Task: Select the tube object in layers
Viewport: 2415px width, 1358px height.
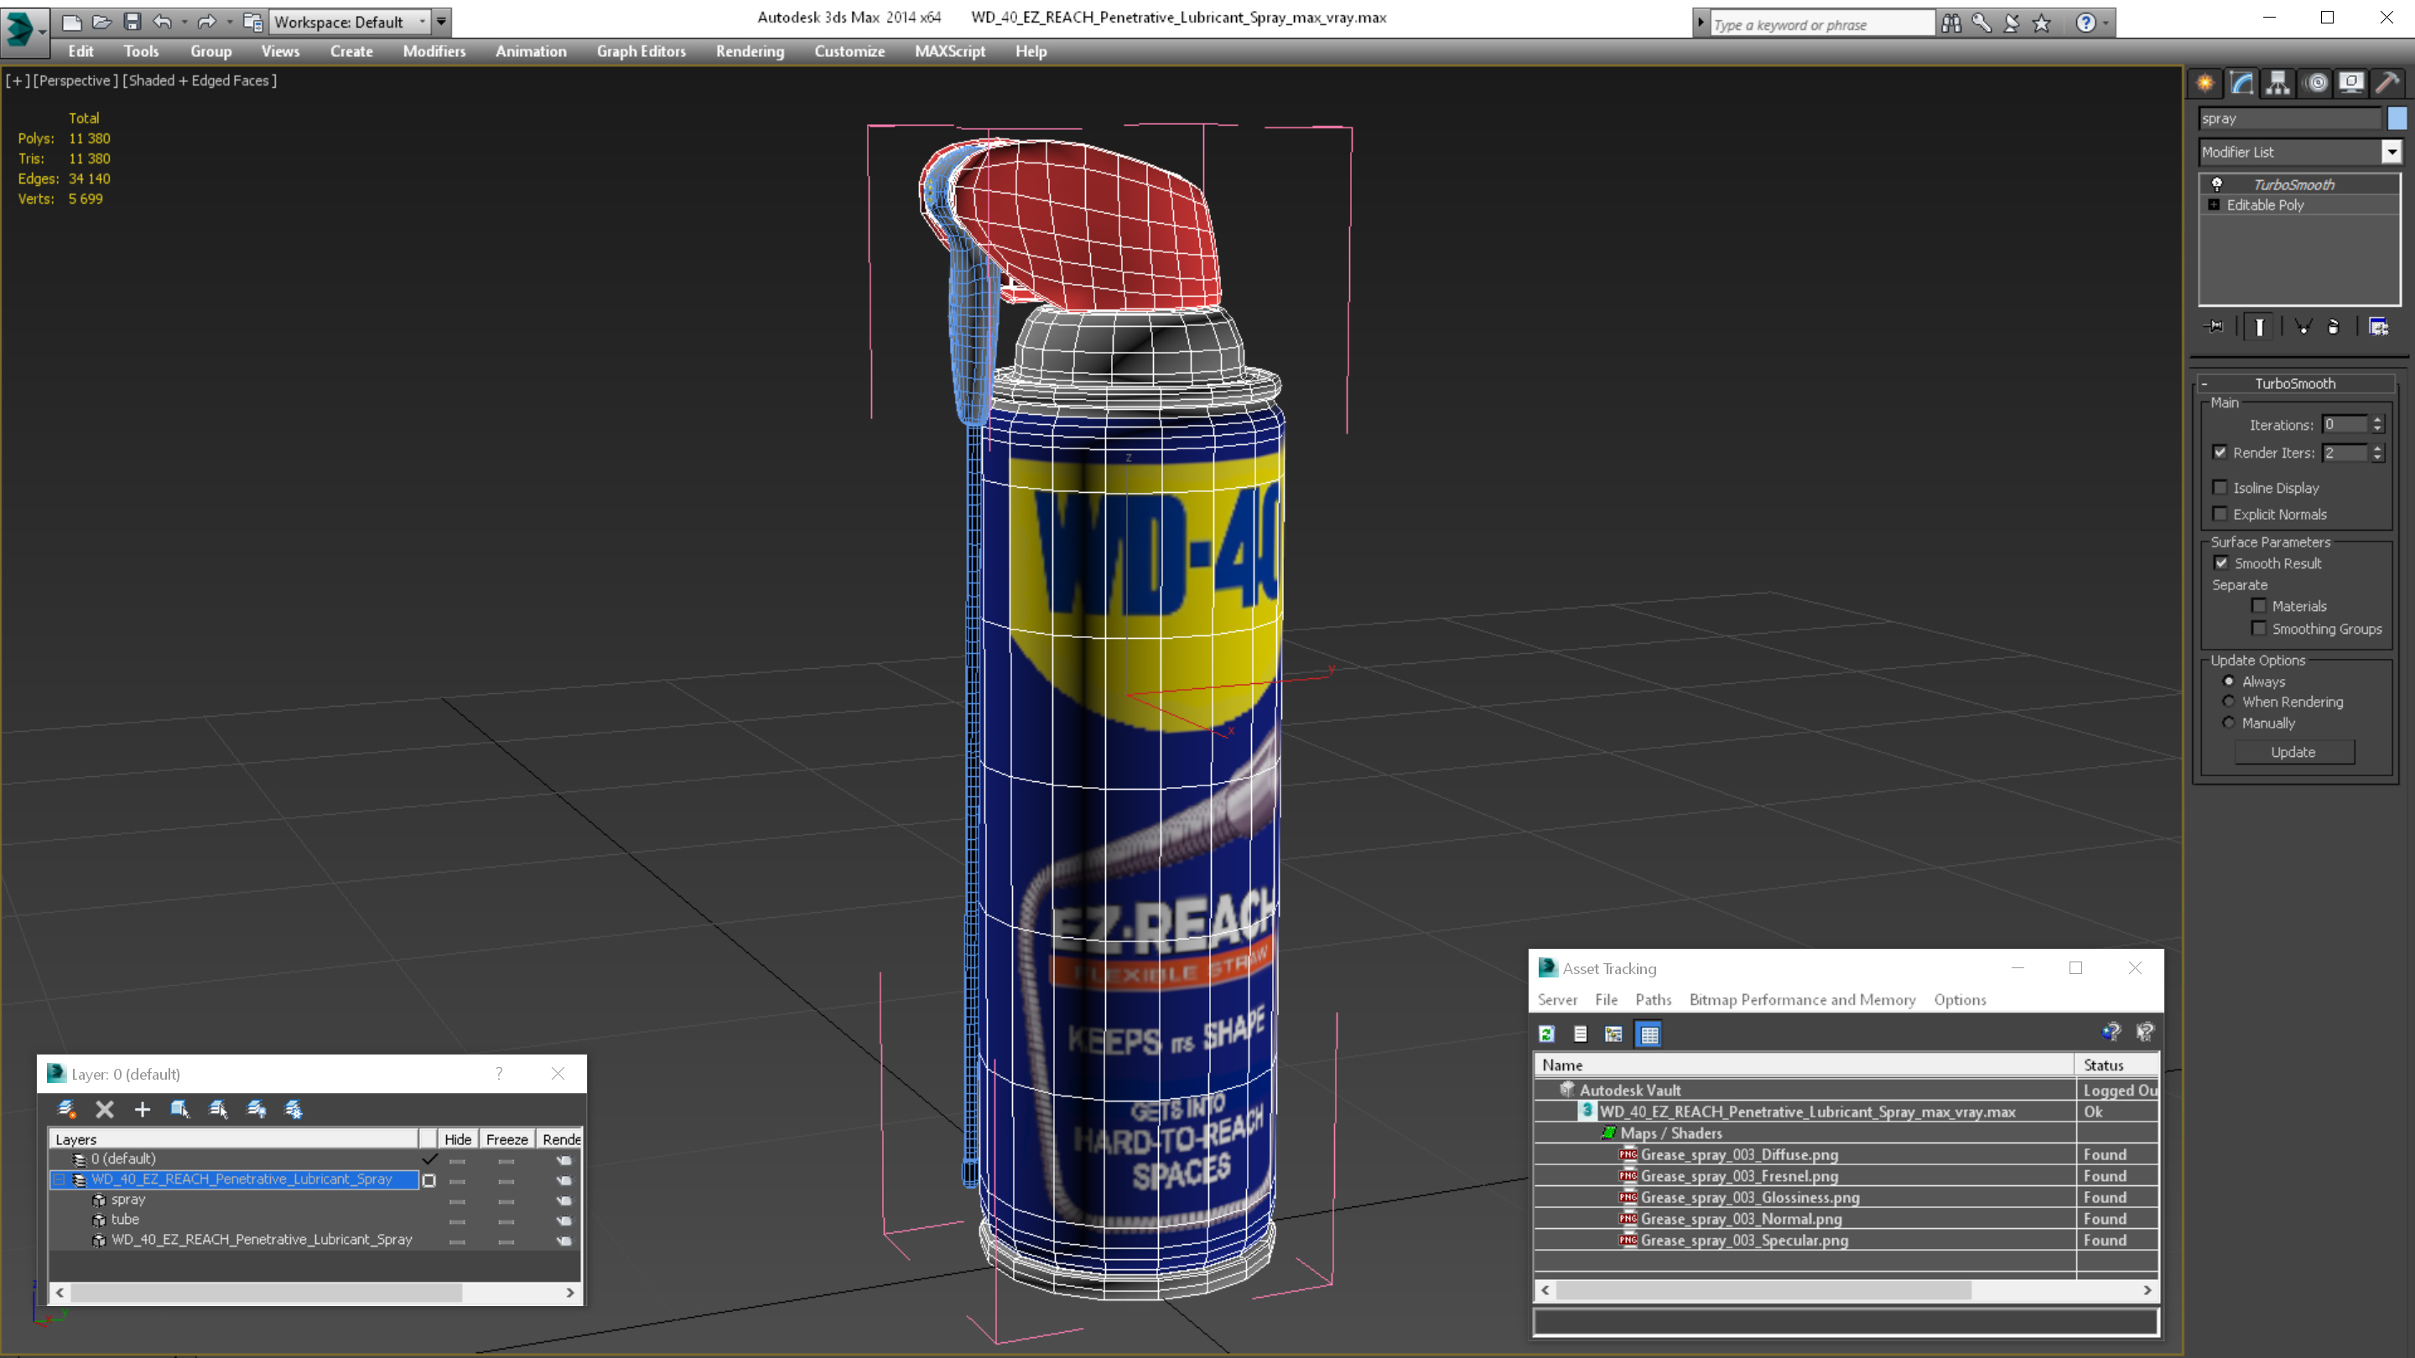Action: pos(125,1220)
